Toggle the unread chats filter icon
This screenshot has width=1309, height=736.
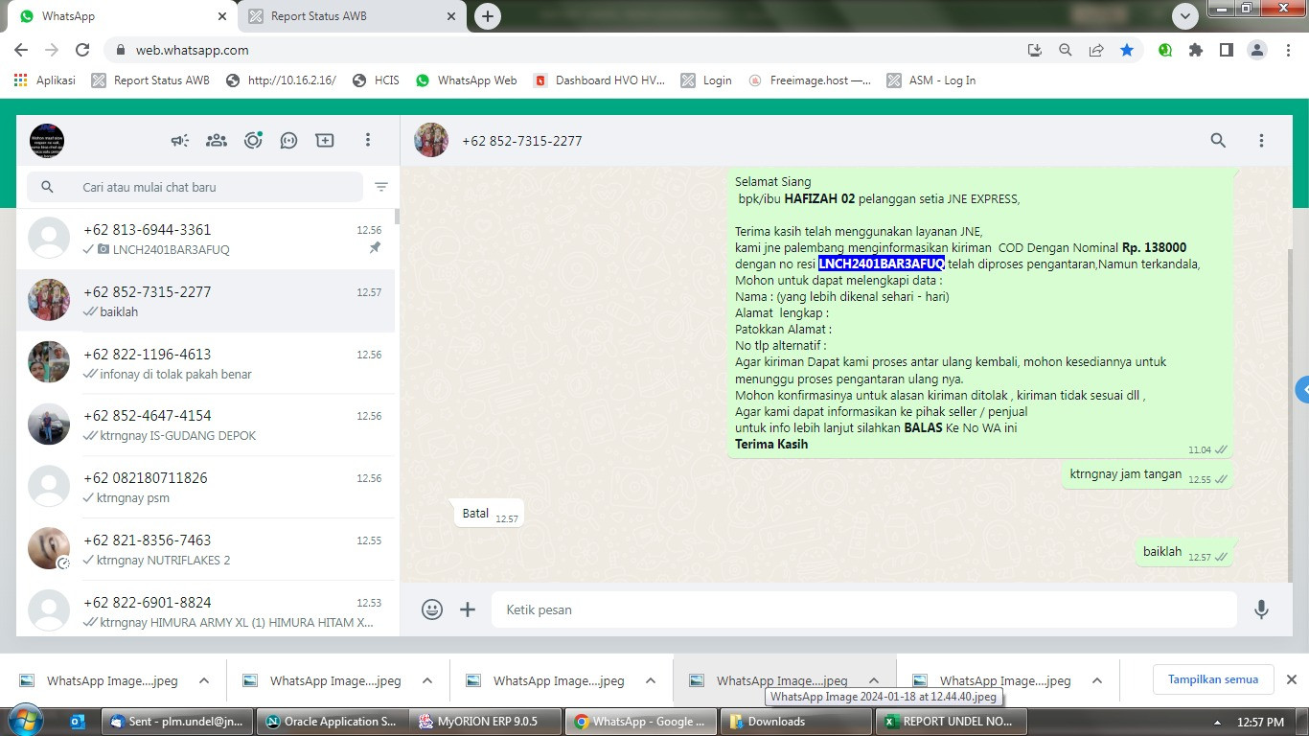(x=381, y=187)
